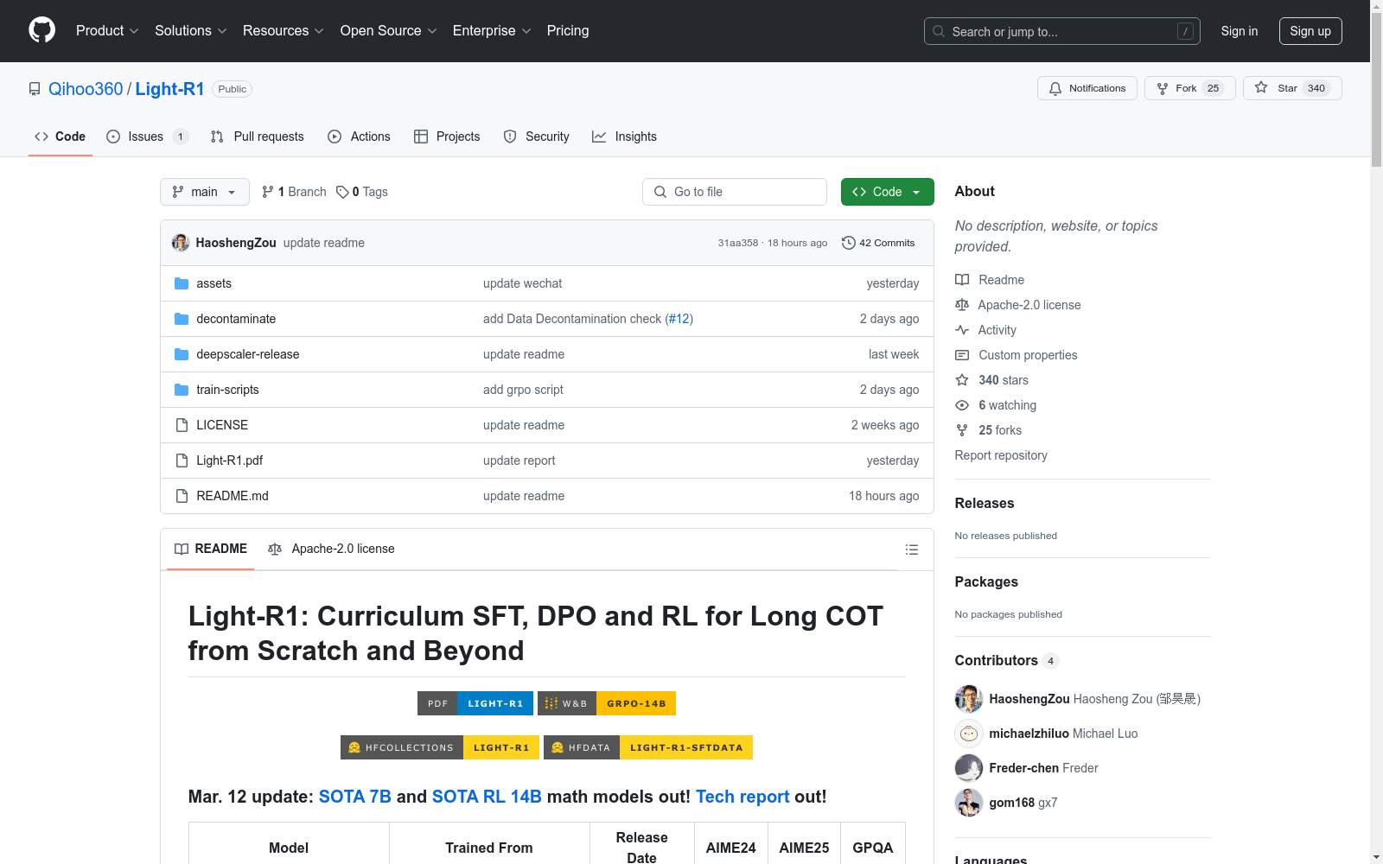Open the README outline icon

911,550
